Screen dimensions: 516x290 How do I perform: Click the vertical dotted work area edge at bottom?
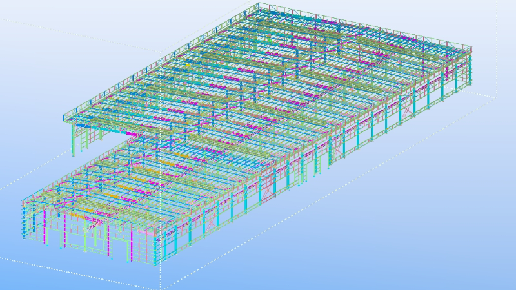(160, 276)
